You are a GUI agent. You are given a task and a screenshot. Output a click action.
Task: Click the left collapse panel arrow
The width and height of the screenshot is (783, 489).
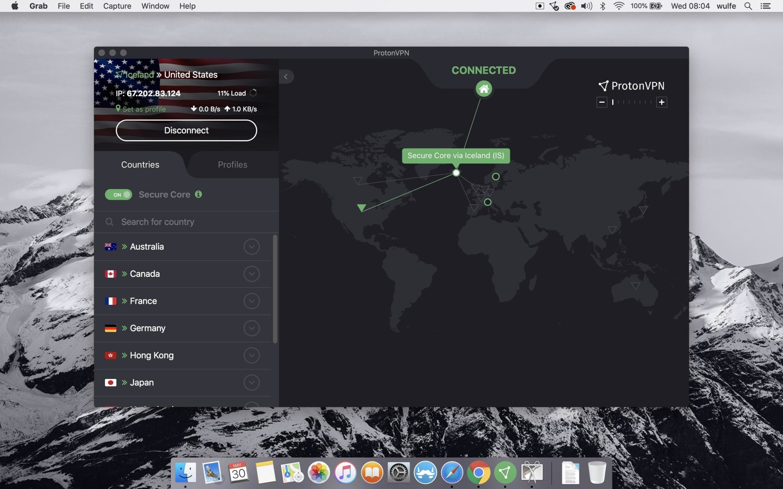pos(285,76)
